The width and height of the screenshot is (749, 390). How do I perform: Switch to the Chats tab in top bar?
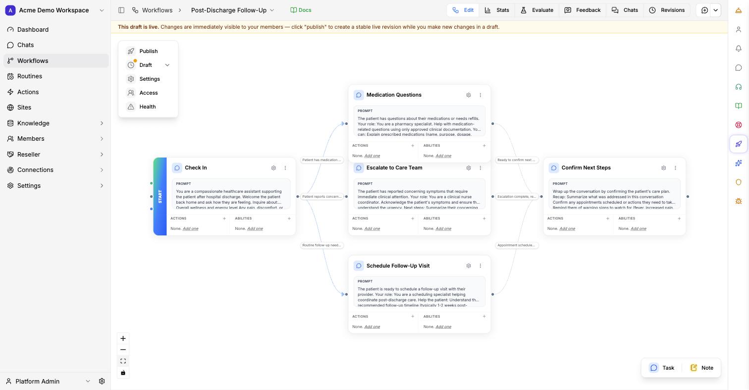(625, 10)
